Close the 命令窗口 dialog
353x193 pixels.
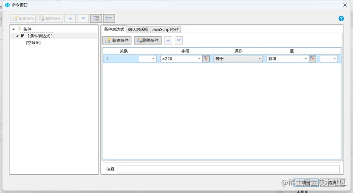(x=345, y=5)
